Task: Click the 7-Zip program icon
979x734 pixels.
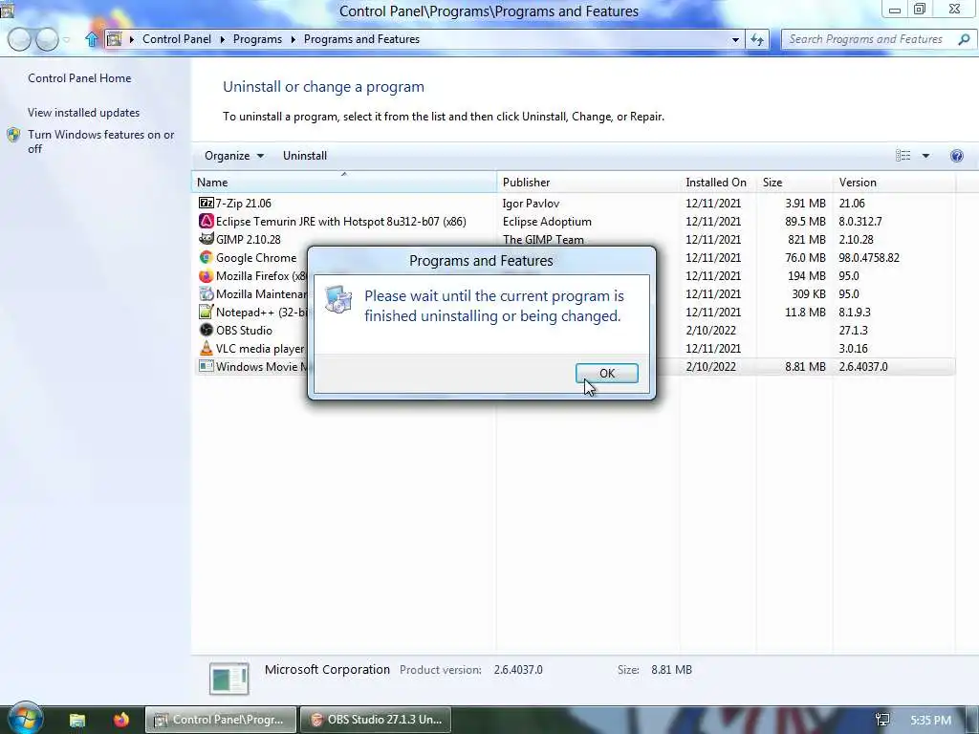Action: (x=207, y=203)
